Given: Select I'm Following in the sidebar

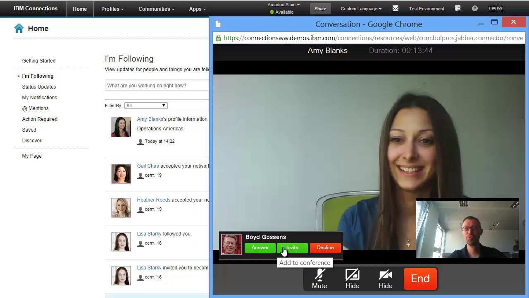Looking at the screenshot, I should (x=38, y=76).
